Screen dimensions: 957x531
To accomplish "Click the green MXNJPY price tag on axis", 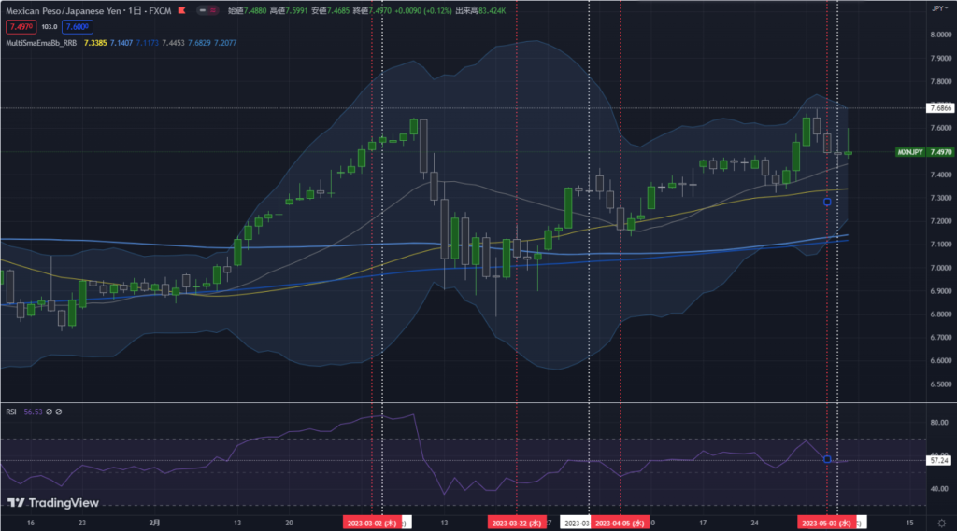I will [910, 151].
